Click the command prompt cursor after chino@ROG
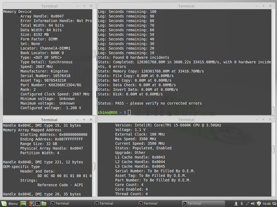Image resolution: width=277 pixels, height=207 pixels. [129, 112]
